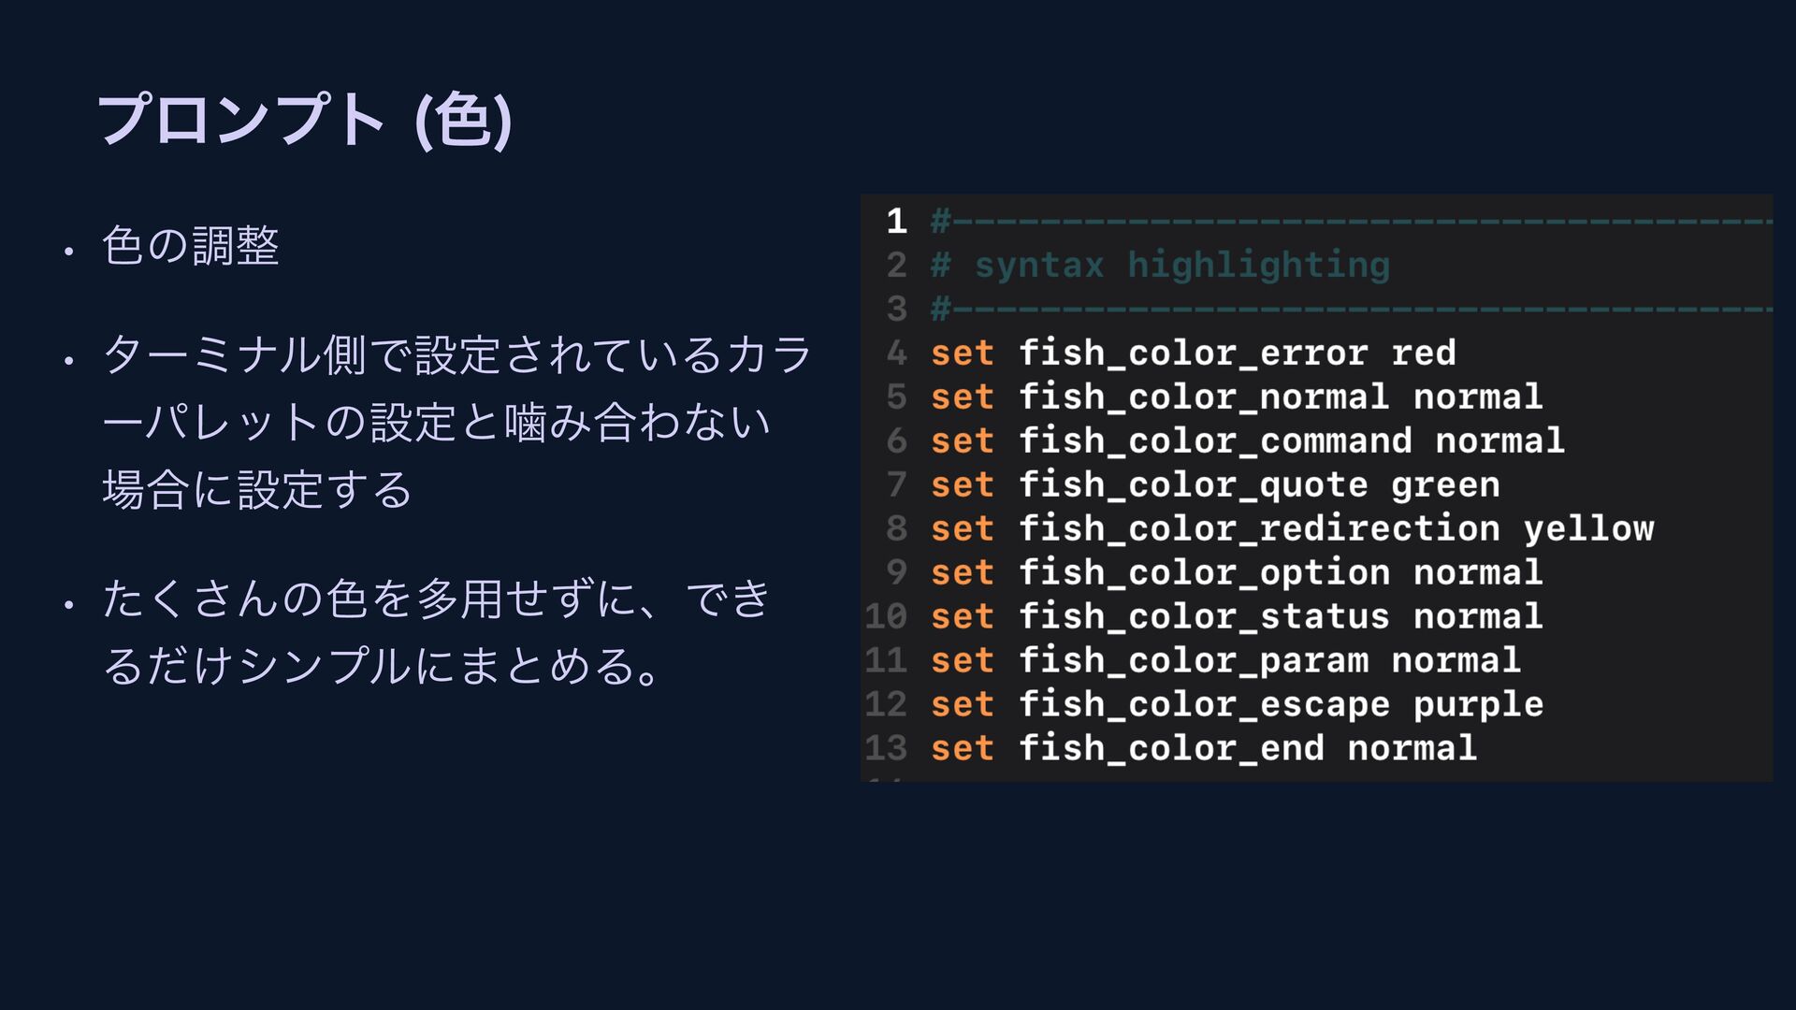Image resolution: width=1796 pixels, height=1010 pixels.
Task: Click the first bullet 色の調整
Action: 190,246
